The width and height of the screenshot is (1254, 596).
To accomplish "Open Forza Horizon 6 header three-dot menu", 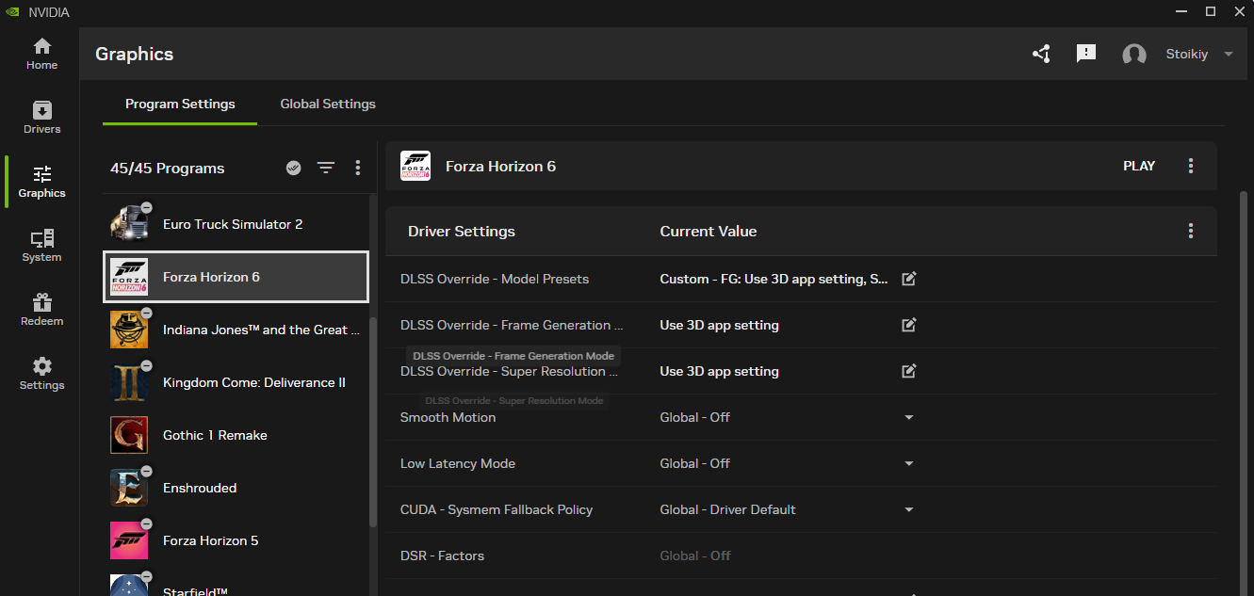I will (1191, 166).
